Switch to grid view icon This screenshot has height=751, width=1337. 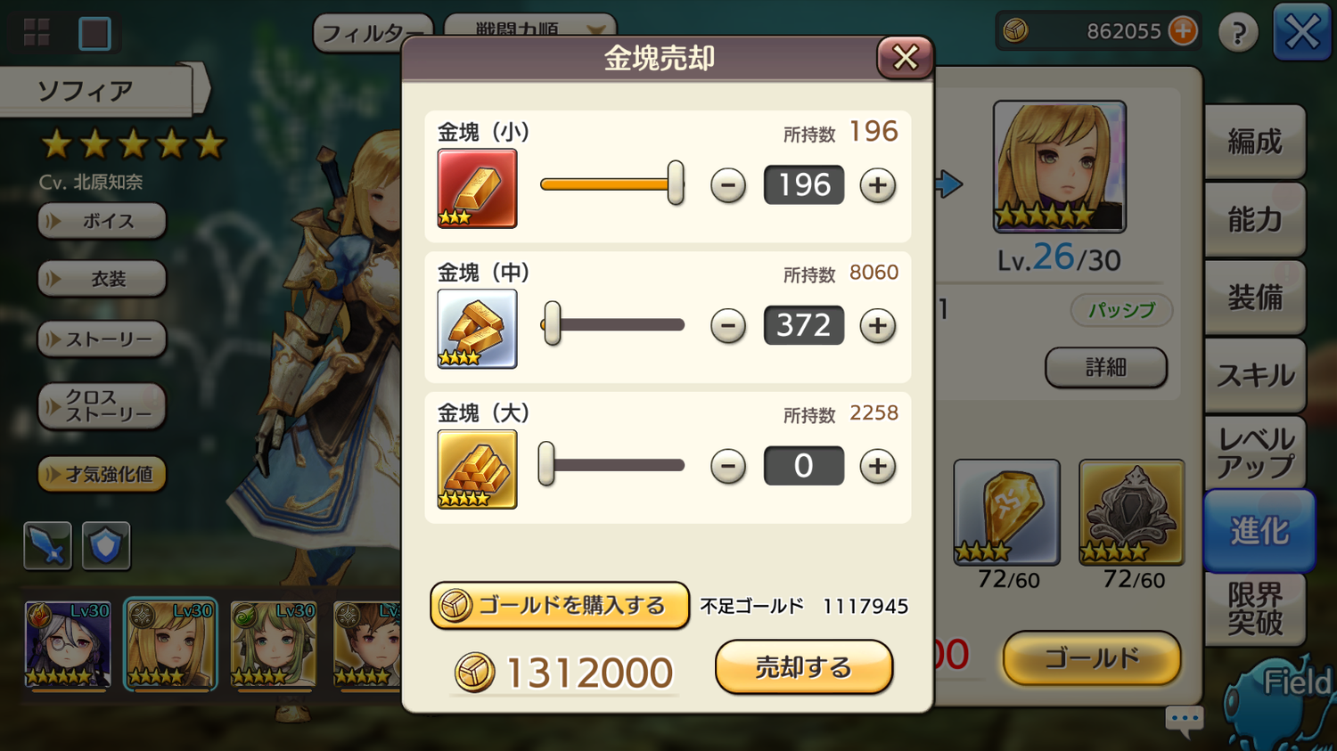click(37, 33)
